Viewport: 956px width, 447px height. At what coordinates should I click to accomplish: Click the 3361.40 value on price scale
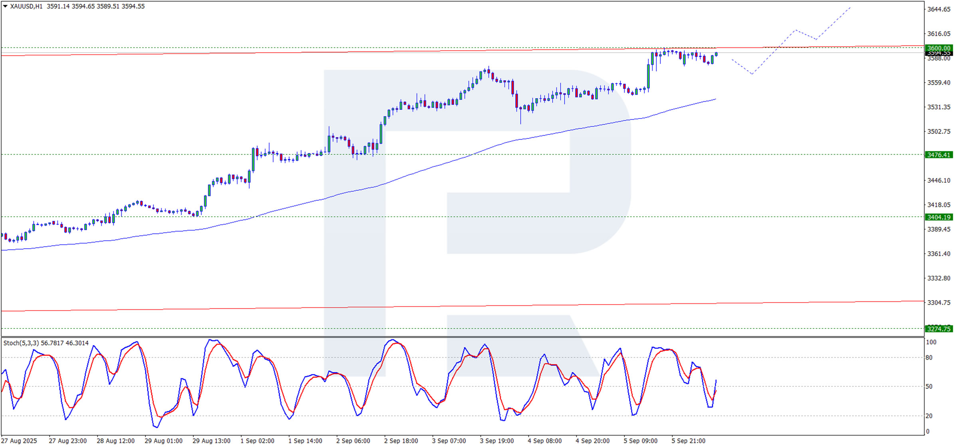coord(938,253)
